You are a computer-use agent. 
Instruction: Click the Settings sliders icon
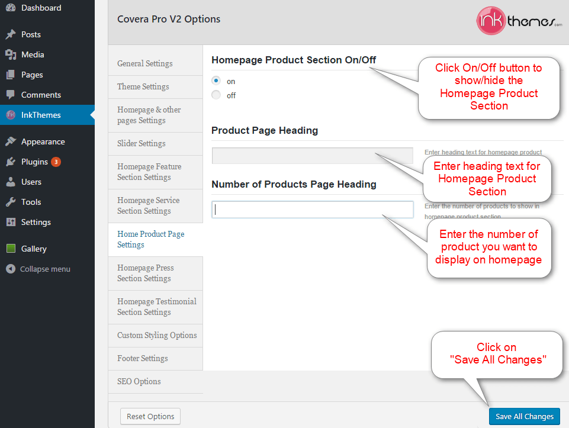[x=11, y=222]
